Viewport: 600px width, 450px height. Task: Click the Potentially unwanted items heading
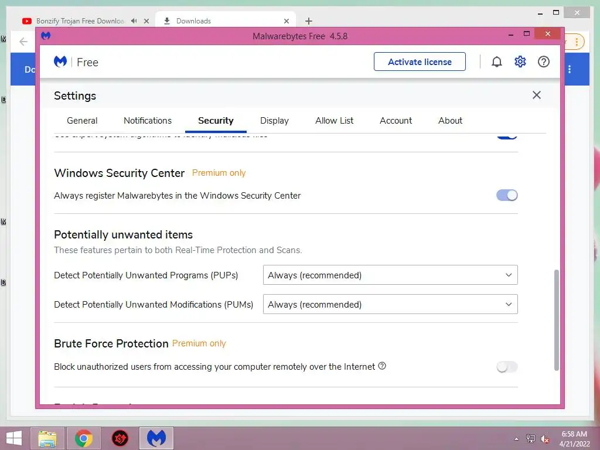pos(123,234)
